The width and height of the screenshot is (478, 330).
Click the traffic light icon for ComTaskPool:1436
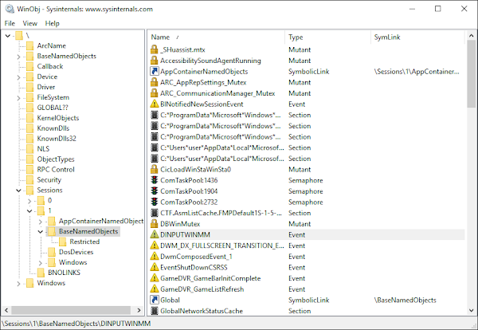coord(155,181)
